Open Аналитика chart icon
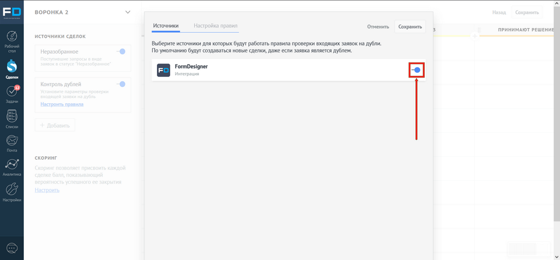The width and height of the screenshot is (560, 260). pos(12,167)
